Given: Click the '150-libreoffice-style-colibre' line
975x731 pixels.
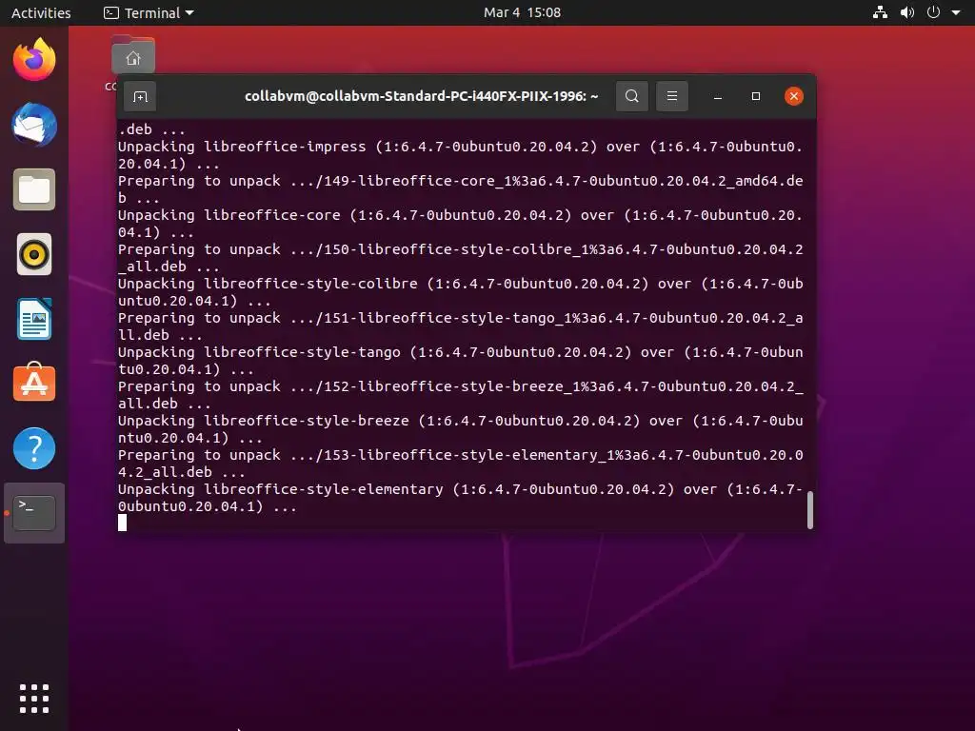Looking at the screenshot, I should pos(461,258).
